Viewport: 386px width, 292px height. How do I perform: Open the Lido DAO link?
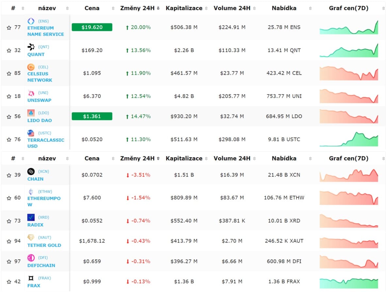(40, 120)
